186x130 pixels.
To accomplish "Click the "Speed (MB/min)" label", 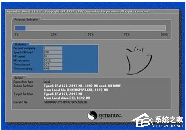I will 23,52.
